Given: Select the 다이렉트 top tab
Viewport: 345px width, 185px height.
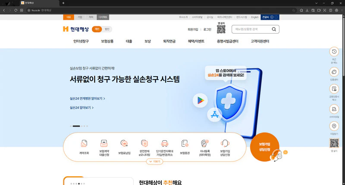Looking at the screenshot, I should tap(103, 17).
